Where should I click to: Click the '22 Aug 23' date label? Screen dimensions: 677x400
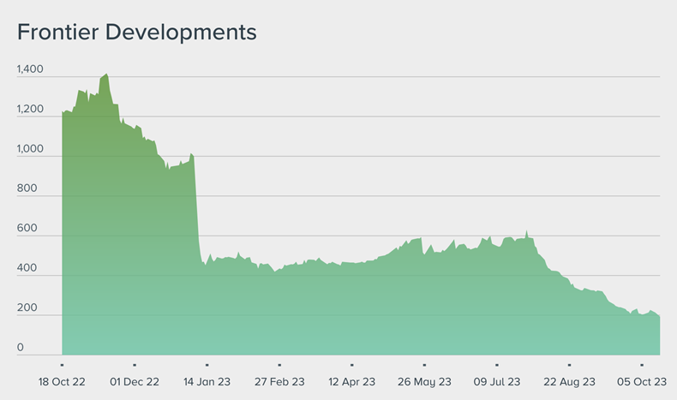(569, 382)
